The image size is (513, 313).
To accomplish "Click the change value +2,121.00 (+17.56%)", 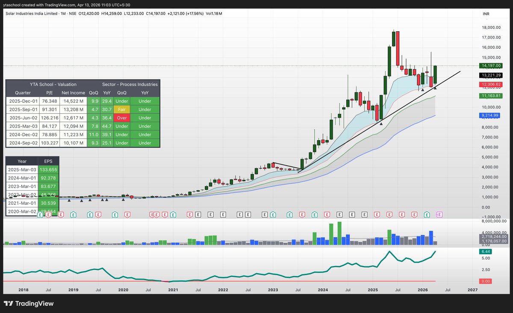I will click(186, 14).
